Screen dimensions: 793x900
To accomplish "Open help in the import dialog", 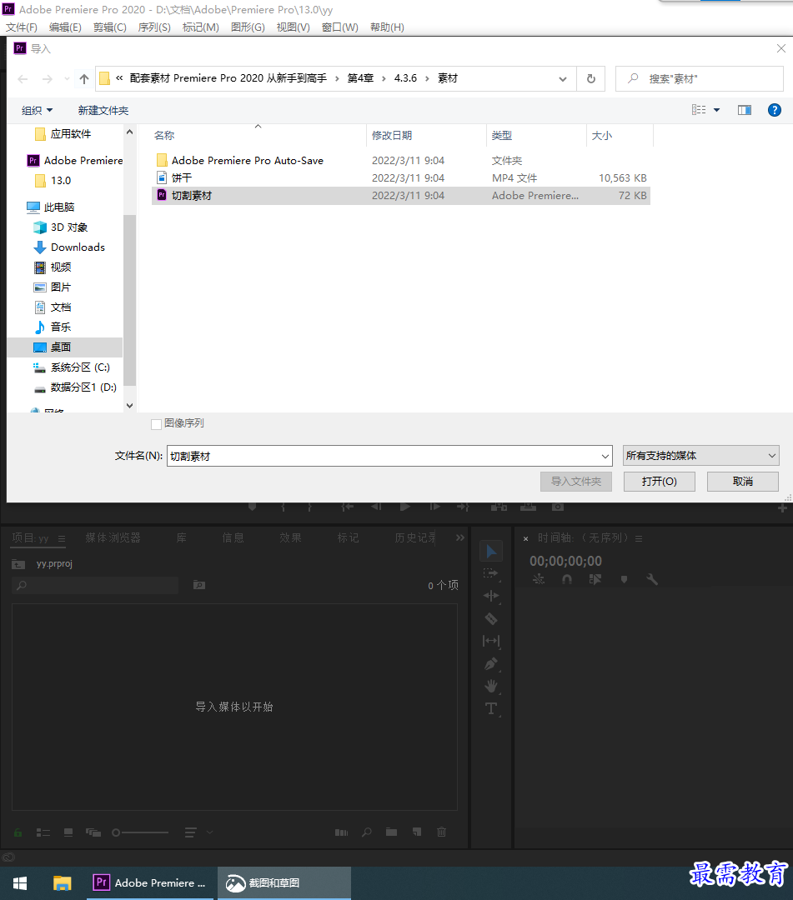I will 774,110.
